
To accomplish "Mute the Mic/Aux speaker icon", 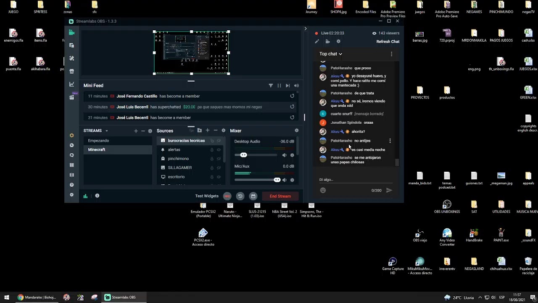I will [x=285, y=180].
